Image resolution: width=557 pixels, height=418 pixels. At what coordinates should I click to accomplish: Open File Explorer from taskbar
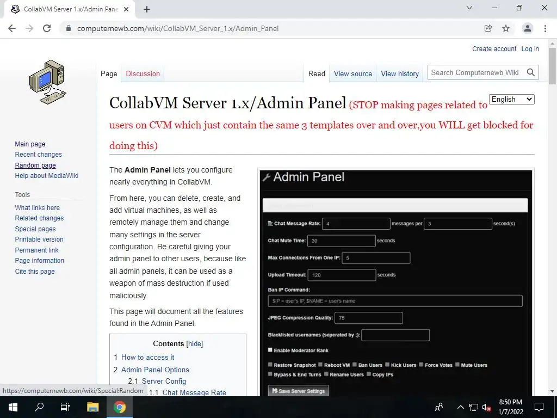click(x=92, y=407)
